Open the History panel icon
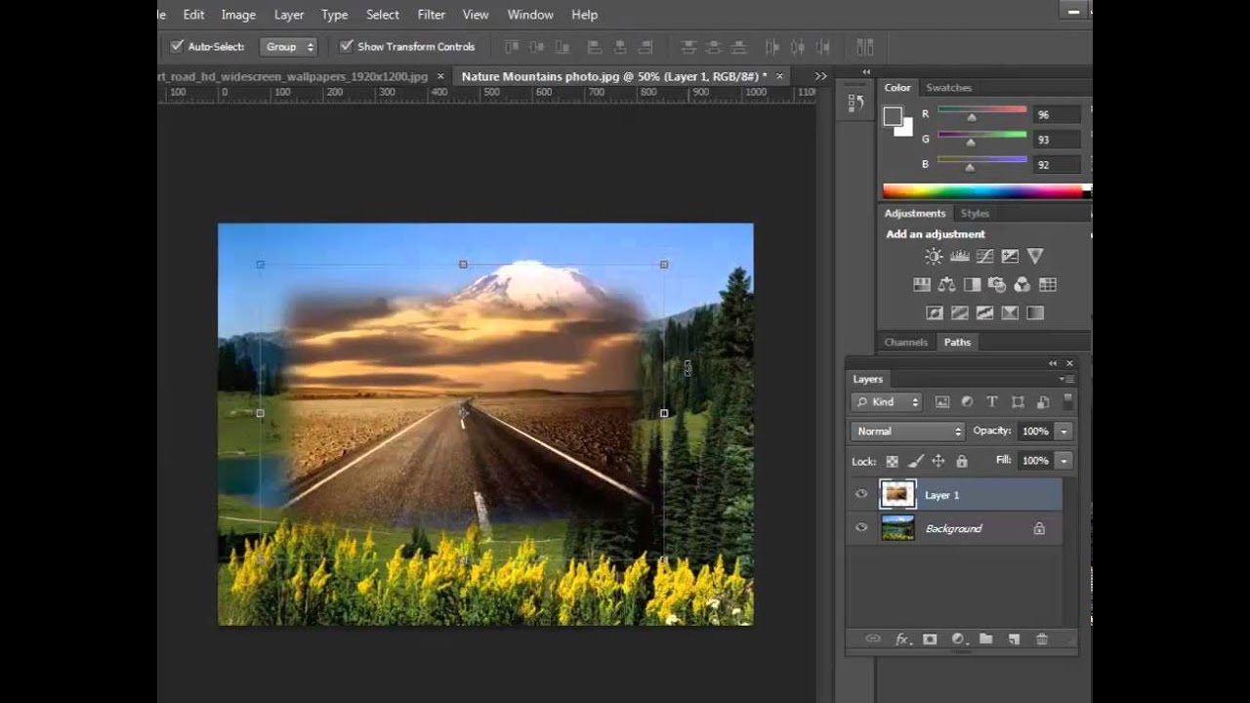Screen dimensions: 1250x703 click(856, 102)
